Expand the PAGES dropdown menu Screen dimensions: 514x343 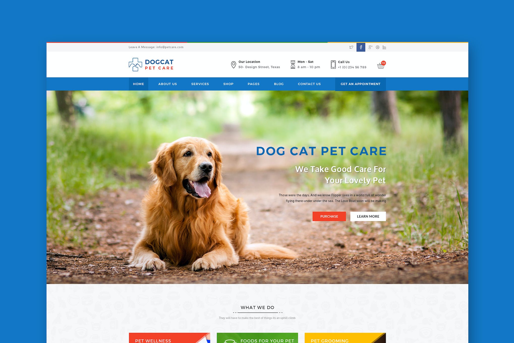[x=253, y=84]
